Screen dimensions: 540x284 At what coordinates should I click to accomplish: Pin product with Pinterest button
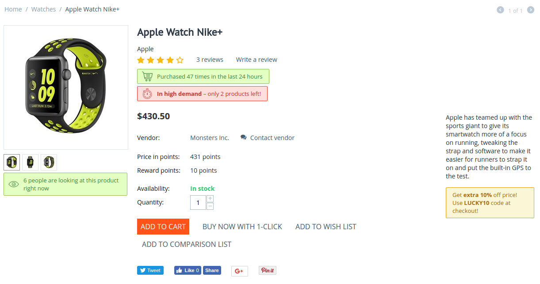[268, 270]
